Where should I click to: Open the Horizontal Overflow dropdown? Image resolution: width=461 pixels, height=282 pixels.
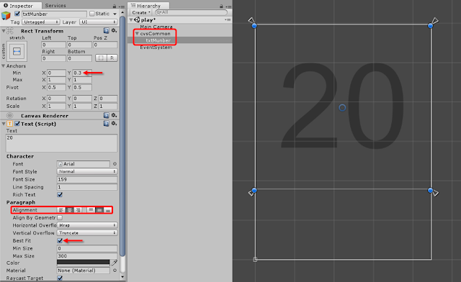[87, 225]
